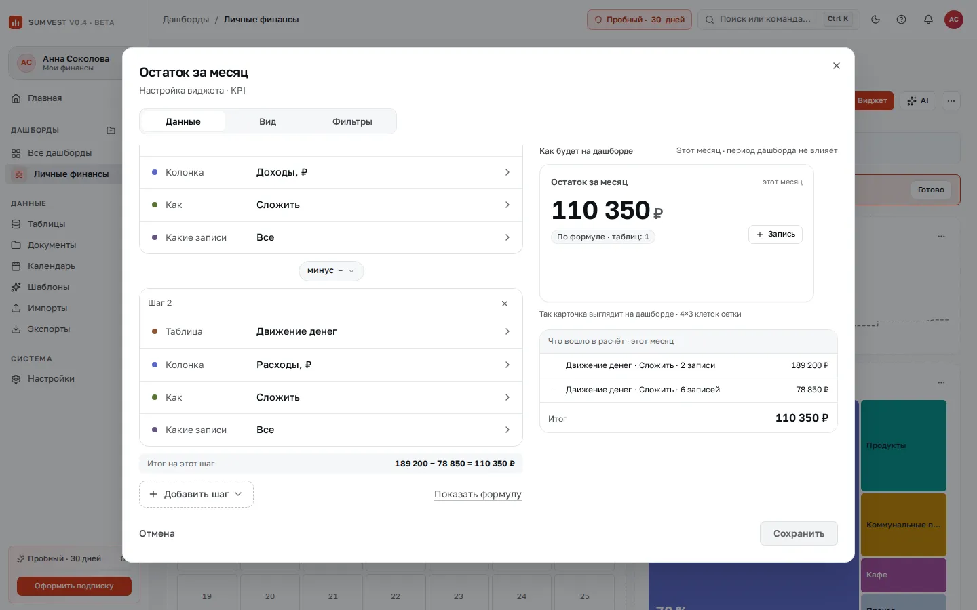Toggle dark mode moon icon

pyautogui.click(x=875, y=20)
